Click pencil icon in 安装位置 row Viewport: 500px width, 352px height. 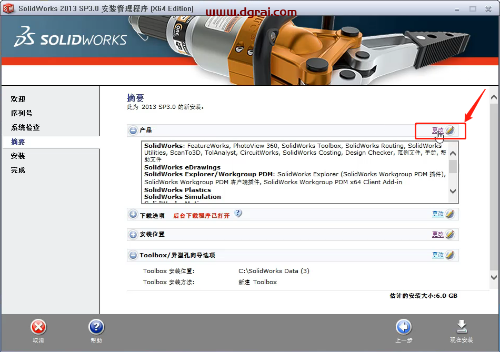point(450,234)
